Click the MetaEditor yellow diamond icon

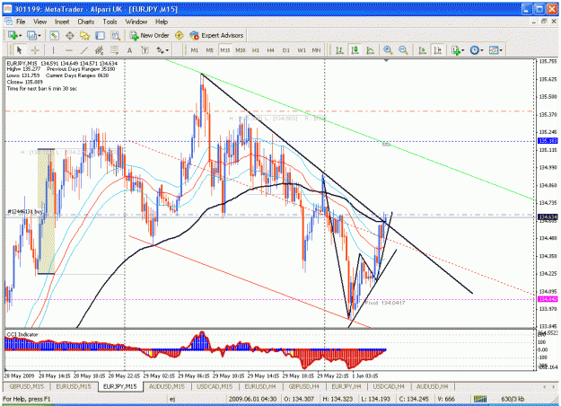pos(180,35)
